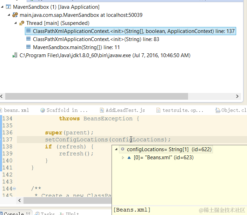Click the AddLeadTest.js file icon

(102, 110)
